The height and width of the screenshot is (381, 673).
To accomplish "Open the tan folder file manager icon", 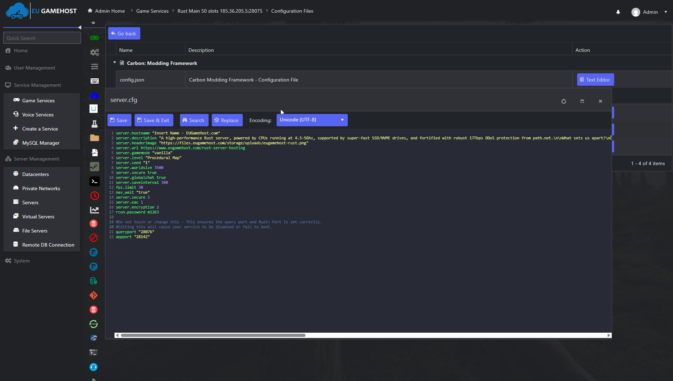I will (x=94, y=138).
